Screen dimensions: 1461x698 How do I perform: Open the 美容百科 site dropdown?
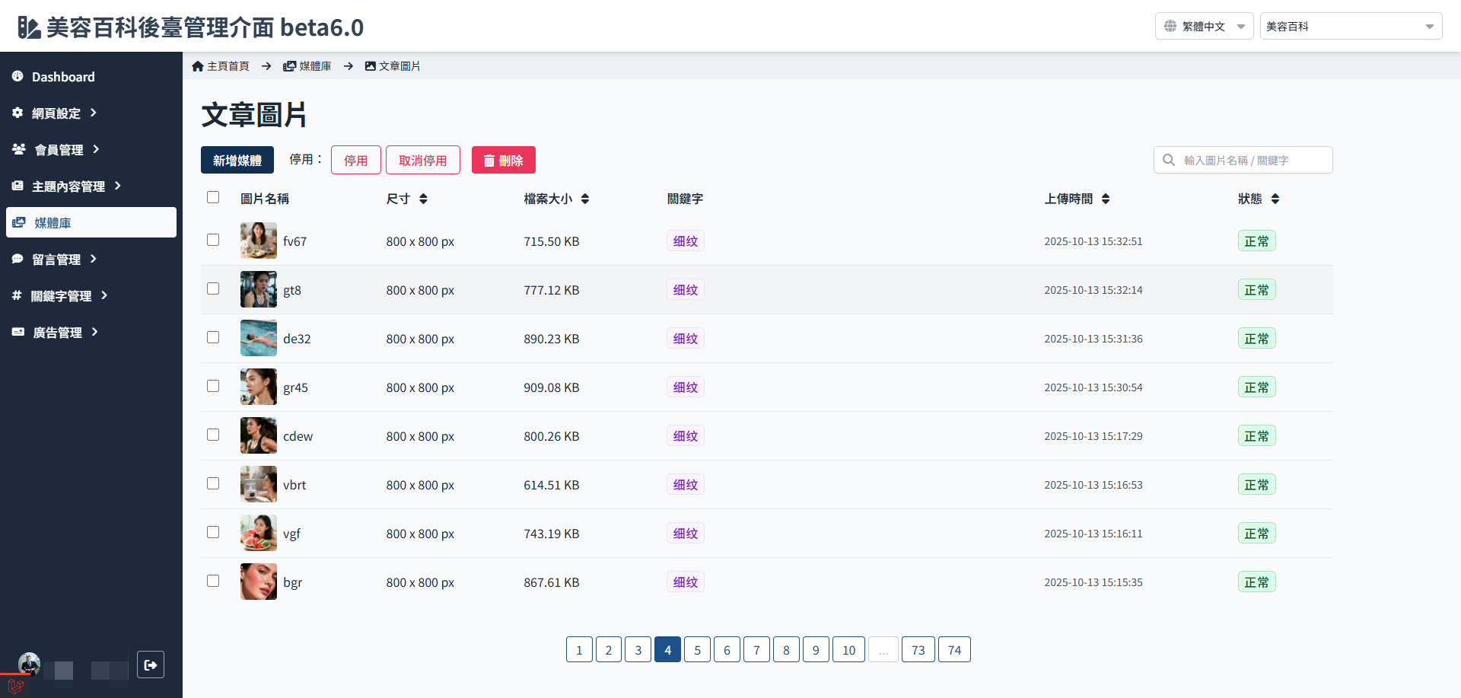(1351, 26)
